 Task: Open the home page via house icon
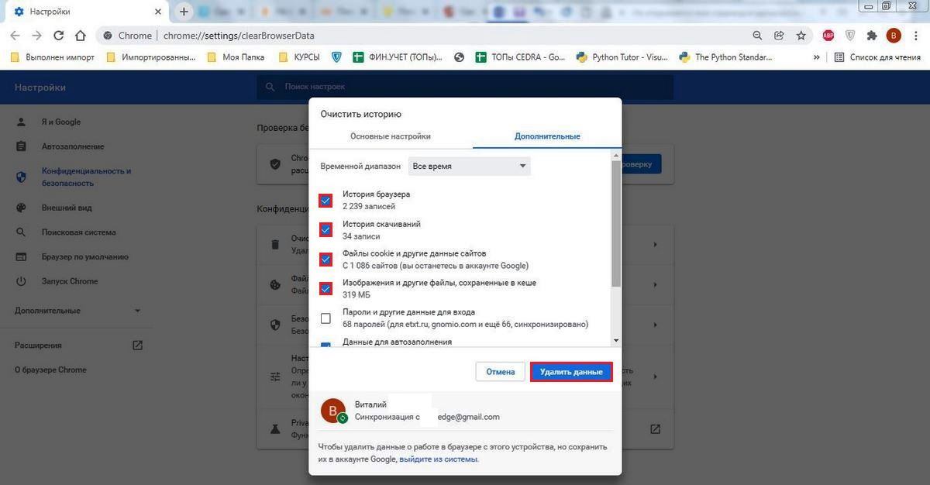click(x=81, y=36)
